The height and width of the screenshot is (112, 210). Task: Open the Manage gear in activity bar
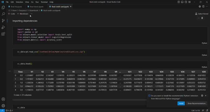pos(3,106)
